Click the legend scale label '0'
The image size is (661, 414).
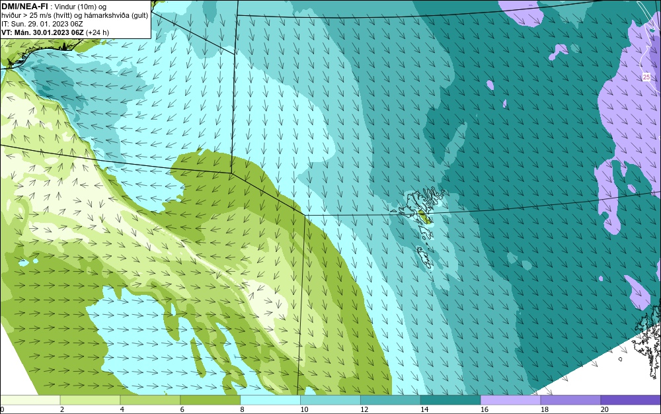pos(2,409)
